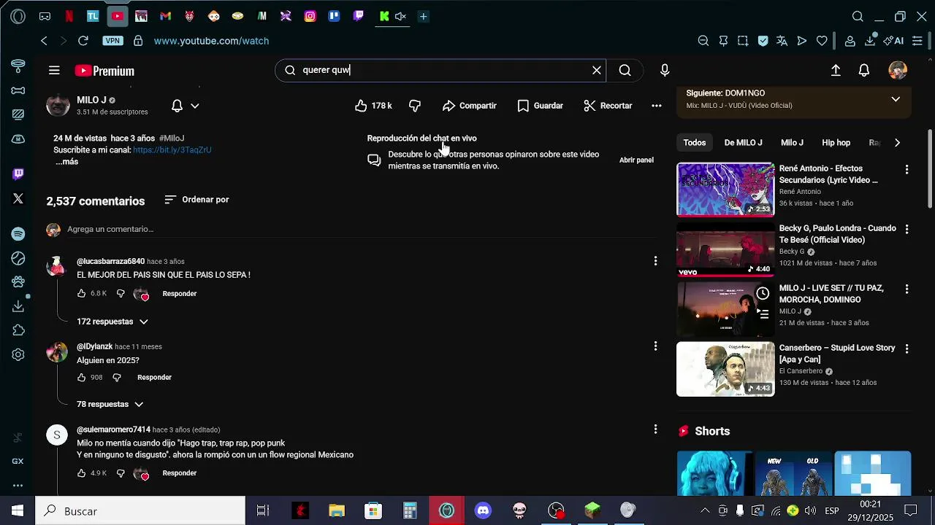Add page to bookmarks heart icon
The height and width of the screenshot is (525, 935).
[x=822, y=41]
